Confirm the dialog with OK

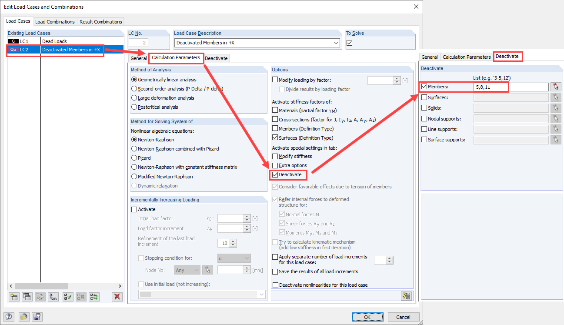(367, 317)
